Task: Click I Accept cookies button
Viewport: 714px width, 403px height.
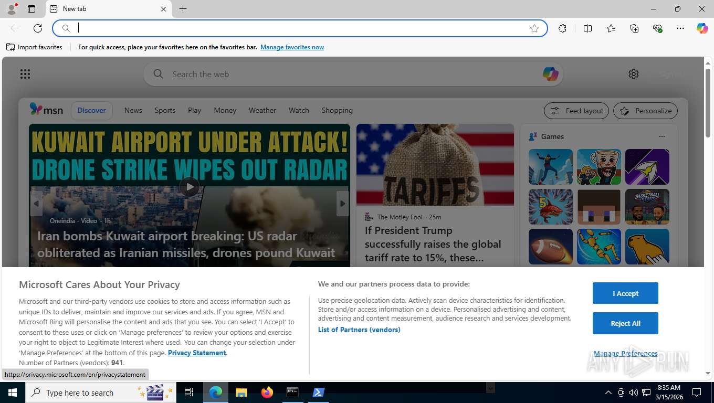Action: [x=625, y=293]
